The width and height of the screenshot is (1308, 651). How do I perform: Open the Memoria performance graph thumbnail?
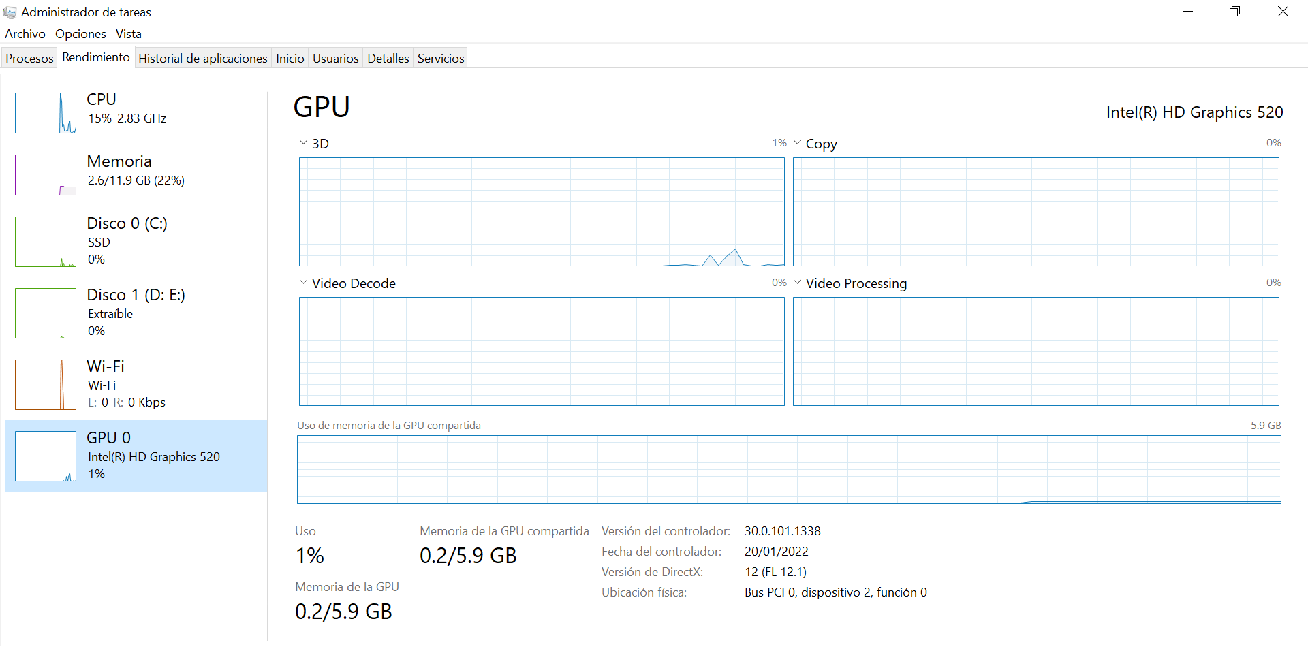tap(46, 175)
